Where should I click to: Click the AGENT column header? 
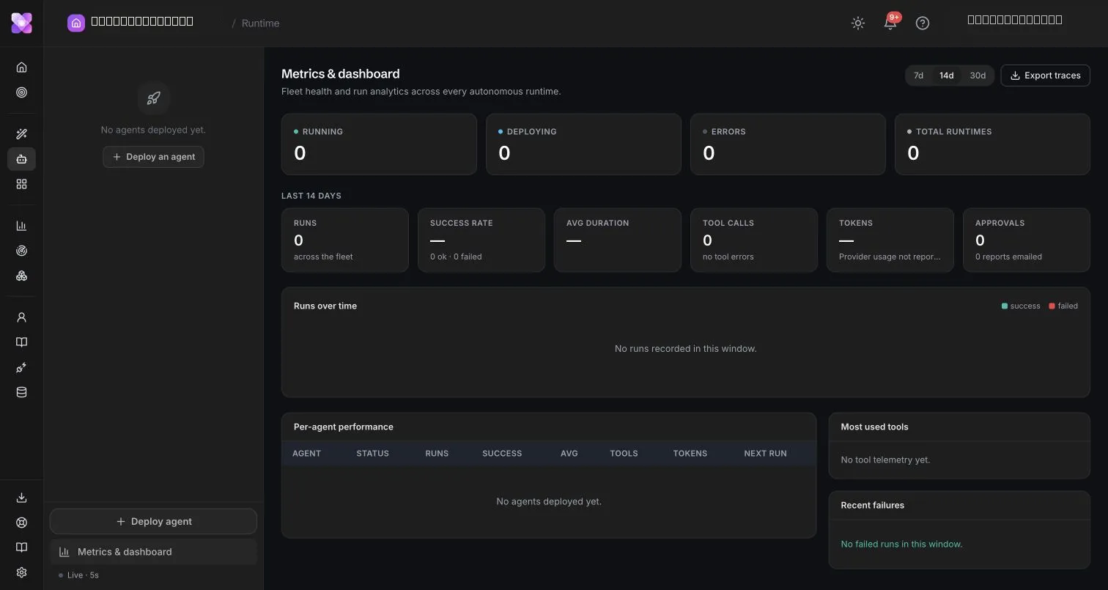[306, 454]
